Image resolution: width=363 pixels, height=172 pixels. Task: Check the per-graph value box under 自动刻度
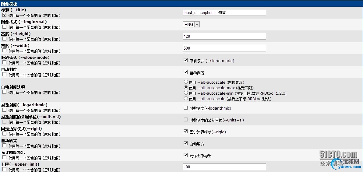[x=4, y=74]
